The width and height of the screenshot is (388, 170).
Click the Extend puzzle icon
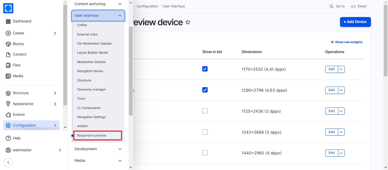(x=8, y=115)
